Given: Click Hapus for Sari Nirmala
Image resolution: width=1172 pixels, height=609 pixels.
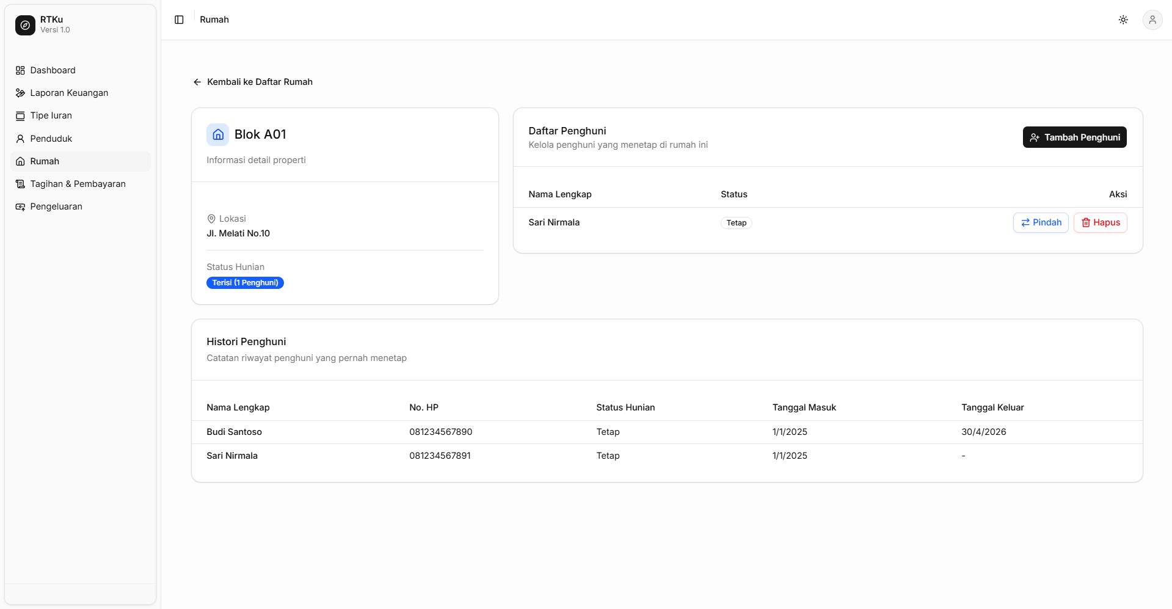Looking at the screenshot, I should pos(1101,222).
